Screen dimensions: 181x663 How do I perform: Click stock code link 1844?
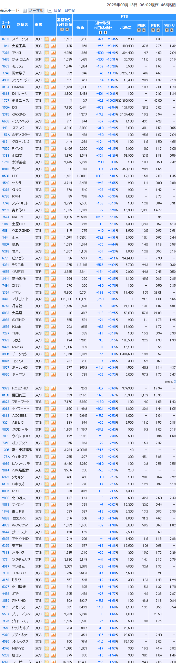[6, 46]
